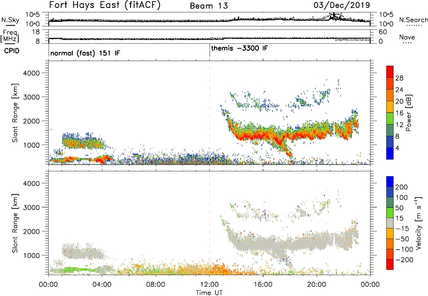
Task: Click the 'Nave' legend label
Action: (407, 37)
